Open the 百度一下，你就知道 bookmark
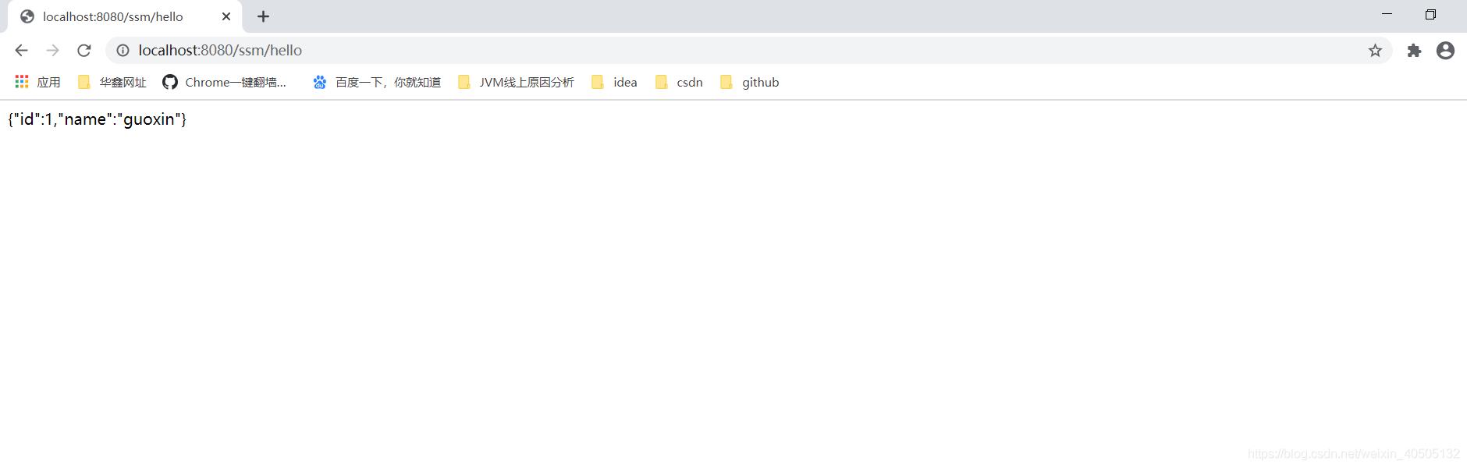Viewport: 1467px width, 468px height. click(x=378, y=82)
